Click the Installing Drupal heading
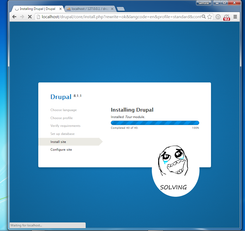The height and width of the screenshot is (231, 245). [132, 110]
